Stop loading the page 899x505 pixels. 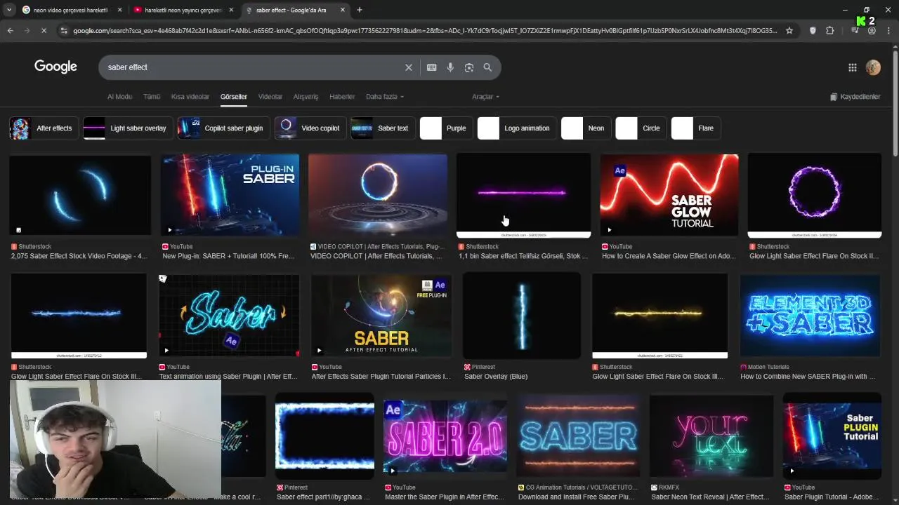44,31
